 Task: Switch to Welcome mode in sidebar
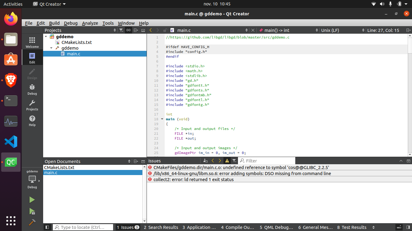click(32, 42)
